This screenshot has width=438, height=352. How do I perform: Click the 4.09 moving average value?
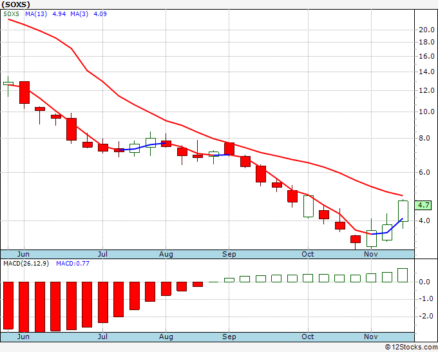pos(100,14)
